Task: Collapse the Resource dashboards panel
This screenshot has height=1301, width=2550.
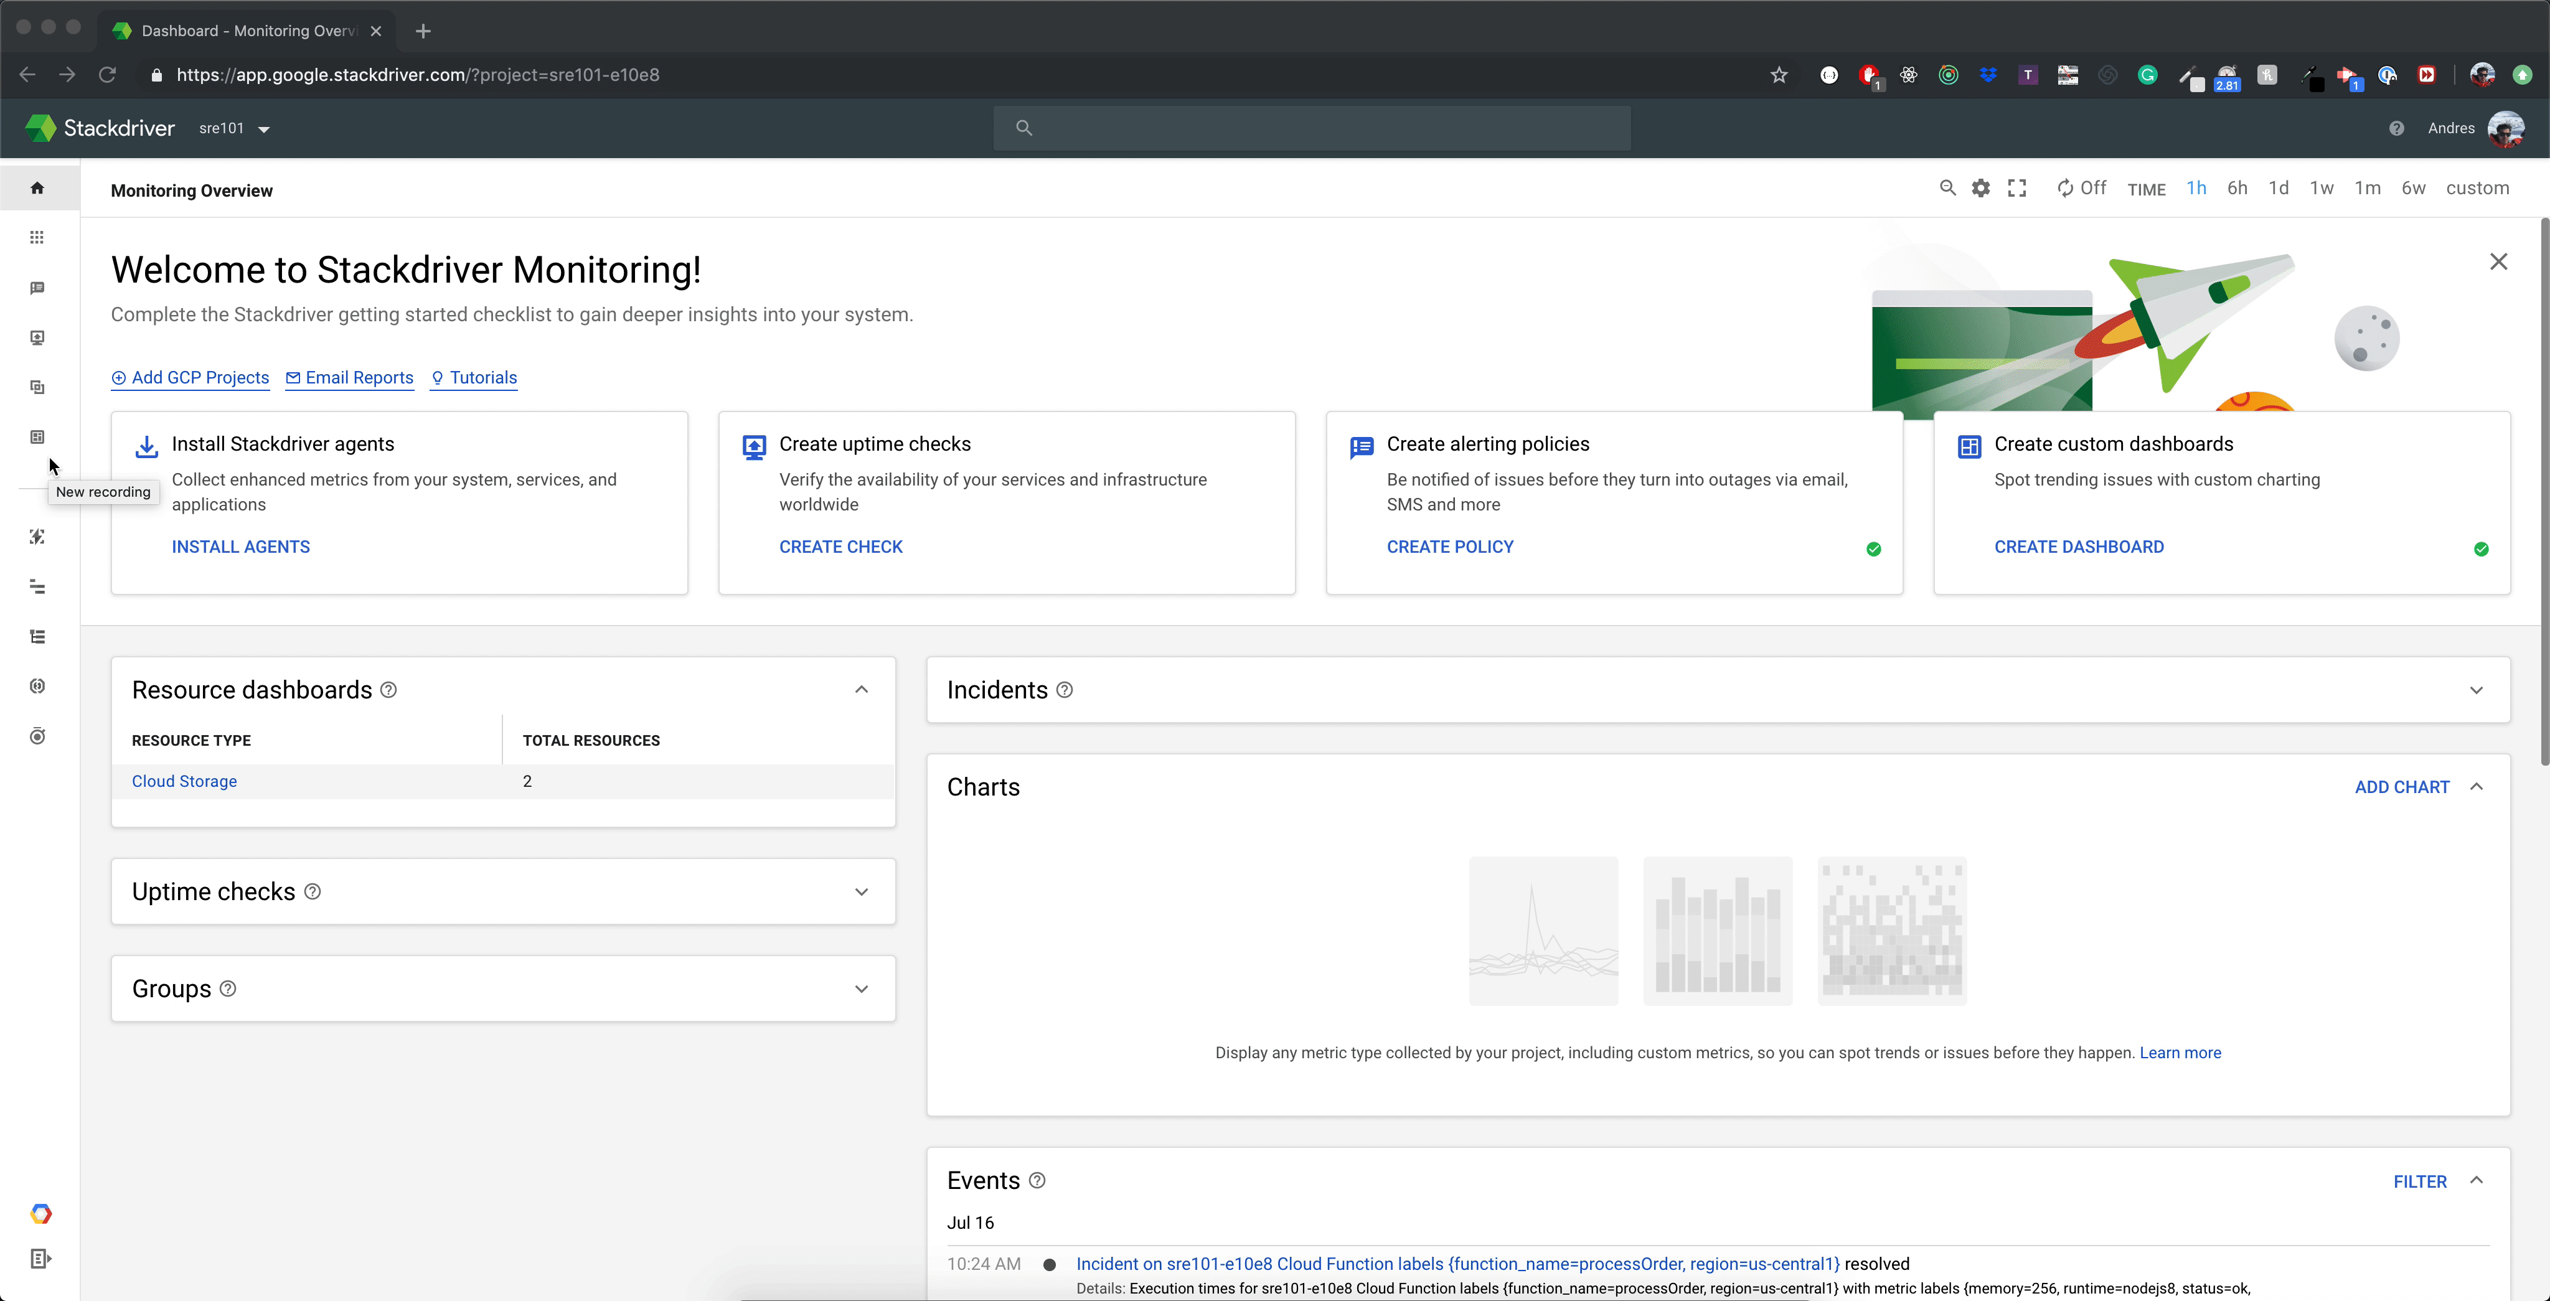Action: point(861,690)
